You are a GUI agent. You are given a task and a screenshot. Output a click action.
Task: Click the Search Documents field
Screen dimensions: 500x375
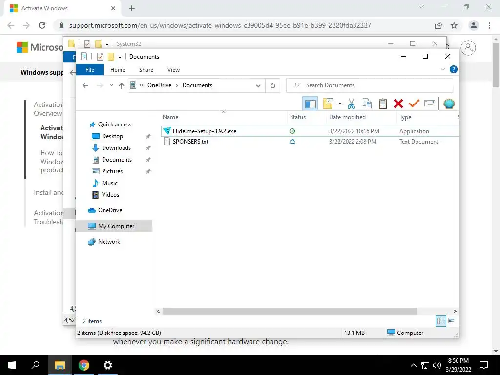tap(370, 85)
